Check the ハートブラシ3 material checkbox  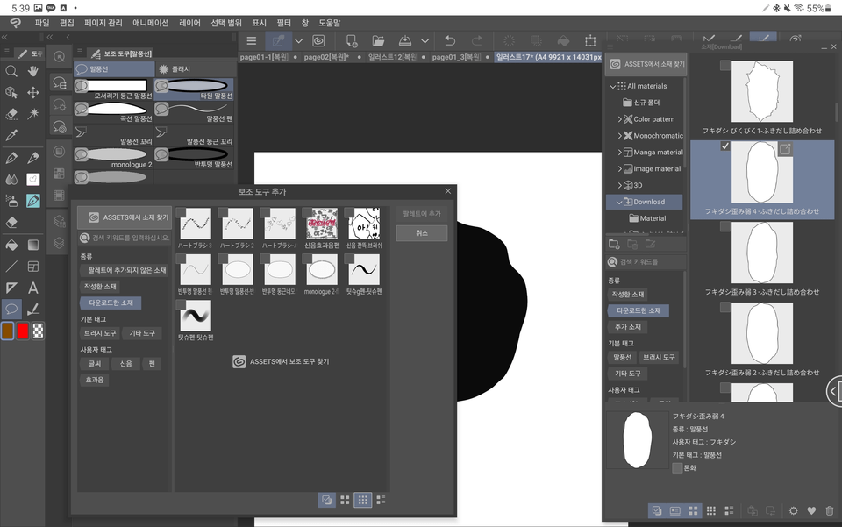click(181, 212)
